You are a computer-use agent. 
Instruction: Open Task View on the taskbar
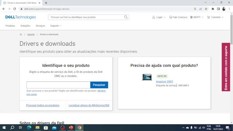[20, 128]
